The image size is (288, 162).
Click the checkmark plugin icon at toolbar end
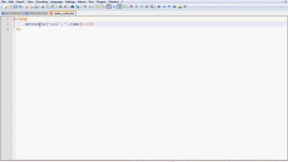coord(185,7)
